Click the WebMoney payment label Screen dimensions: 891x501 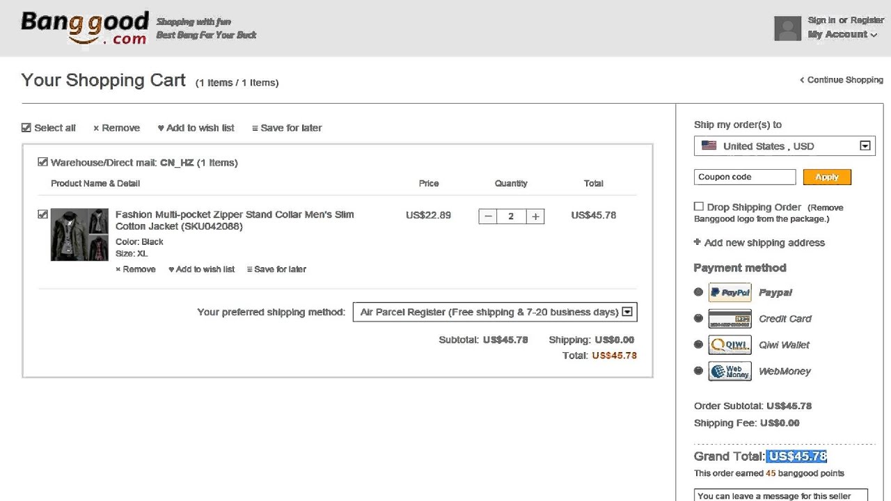click(784, 372)
